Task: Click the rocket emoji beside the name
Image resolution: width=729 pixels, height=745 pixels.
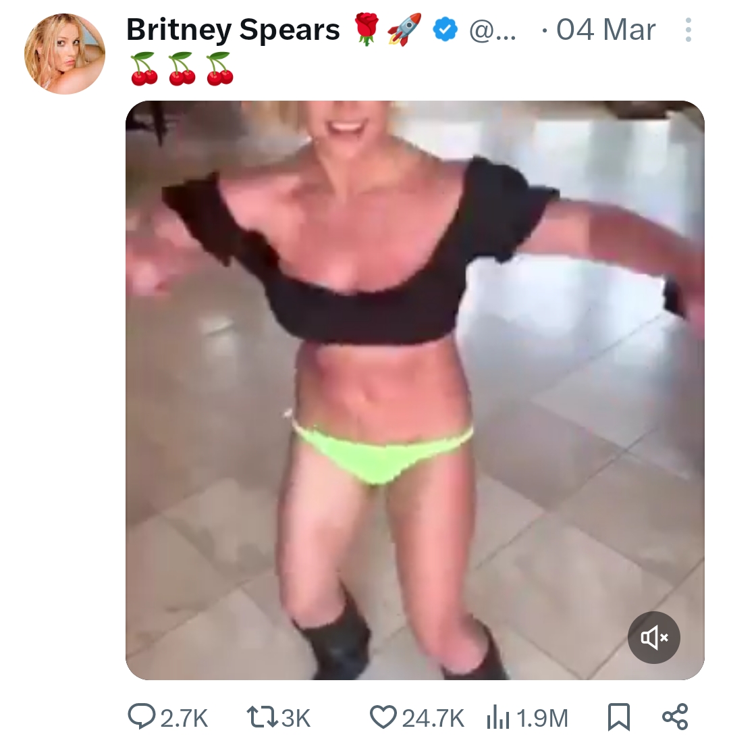Action: [404, 30]
